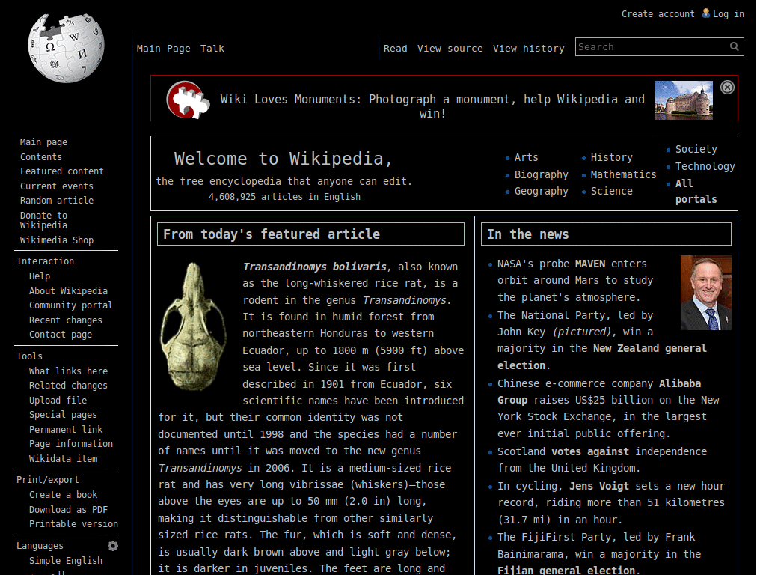Image resolution: width=766 pixels, height=575 pixels.
Task: Open the MAVEN news link
Action: (x=590, y=264)
